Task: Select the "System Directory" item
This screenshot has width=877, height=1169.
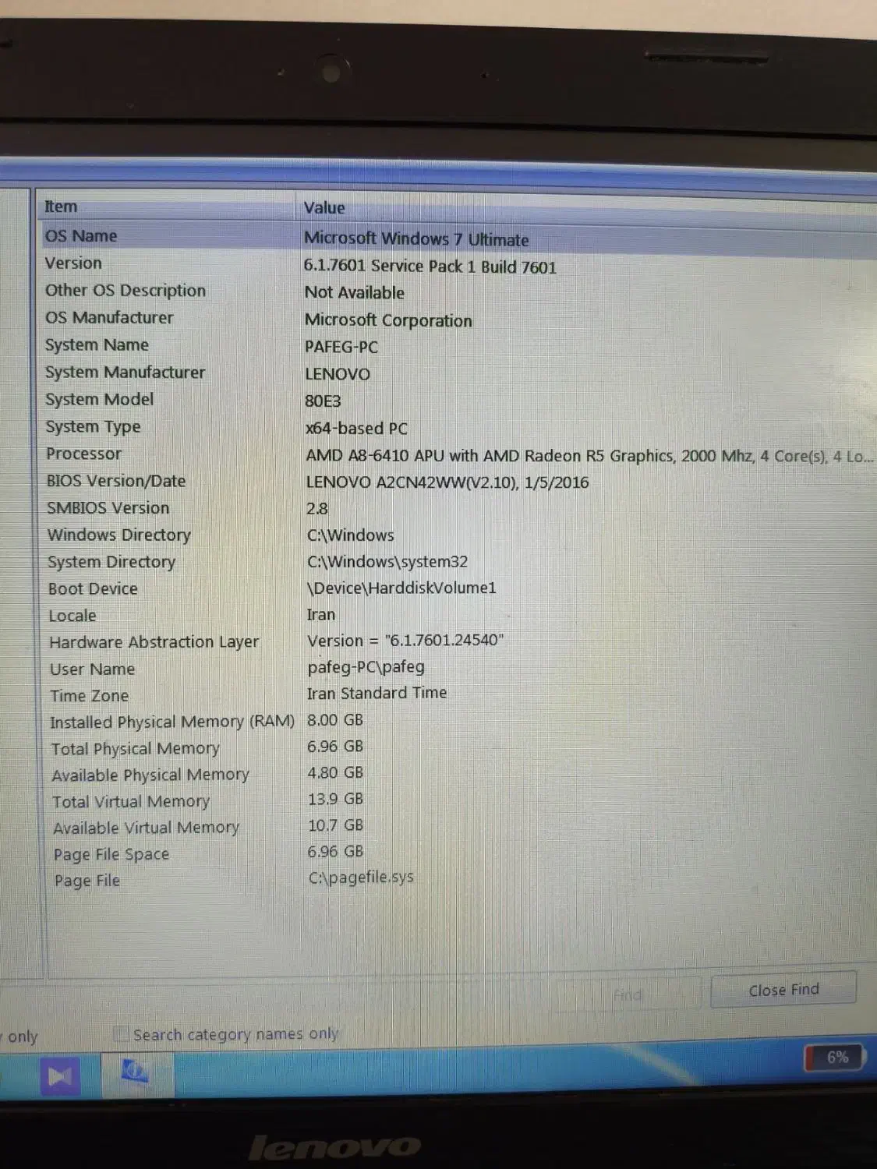Action: [x=111, y=562]
